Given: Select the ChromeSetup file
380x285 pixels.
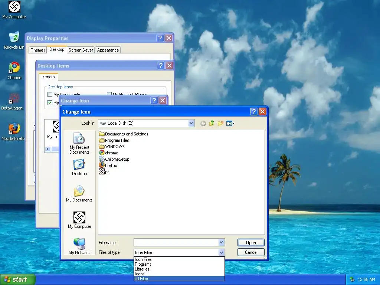Looking at the screenshot, I should 114,159.
